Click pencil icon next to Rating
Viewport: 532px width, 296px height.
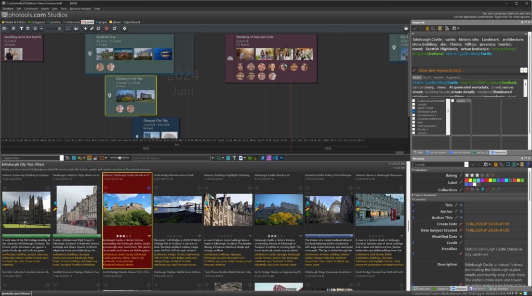(x=461, y=176)
